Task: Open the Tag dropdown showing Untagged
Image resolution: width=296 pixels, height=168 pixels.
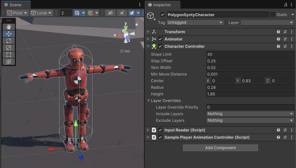Action: (195, 23)
